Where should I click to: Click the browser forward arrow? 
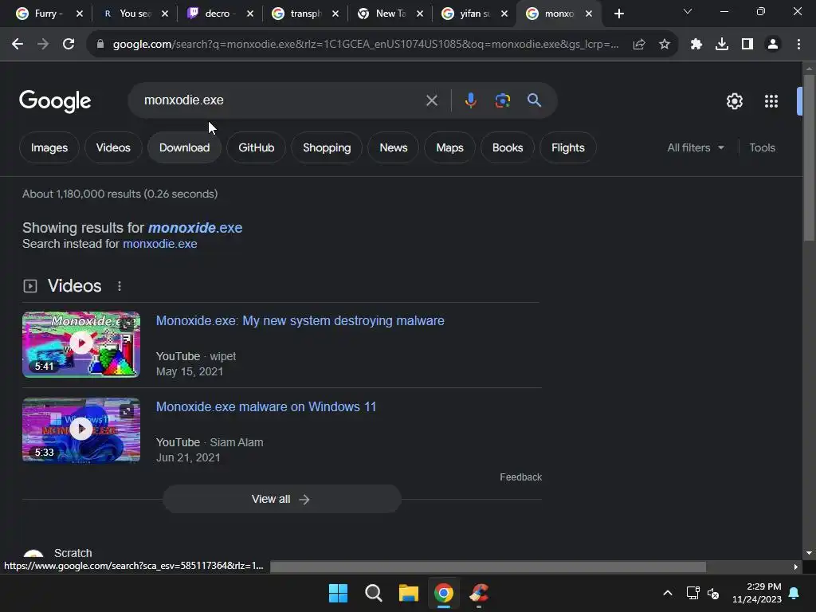click(x=43, y=45)
